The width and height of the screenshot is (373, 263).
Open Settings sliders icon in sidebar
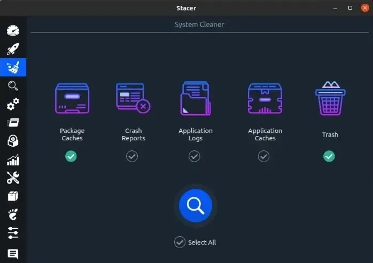(13, 233)
